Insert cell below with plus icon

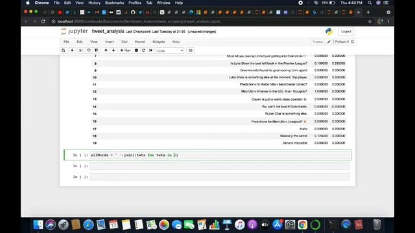pos(72,50)
